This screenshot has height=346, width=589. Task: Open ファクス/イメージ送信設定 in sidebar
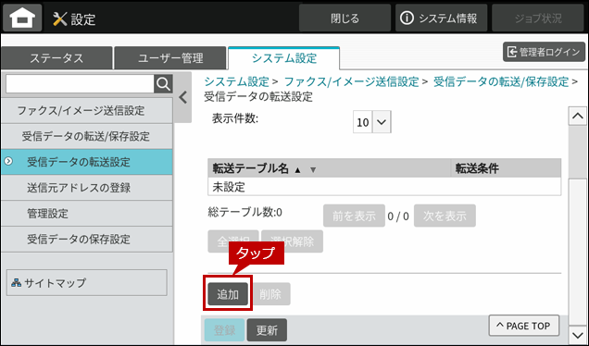click(87, 111)
